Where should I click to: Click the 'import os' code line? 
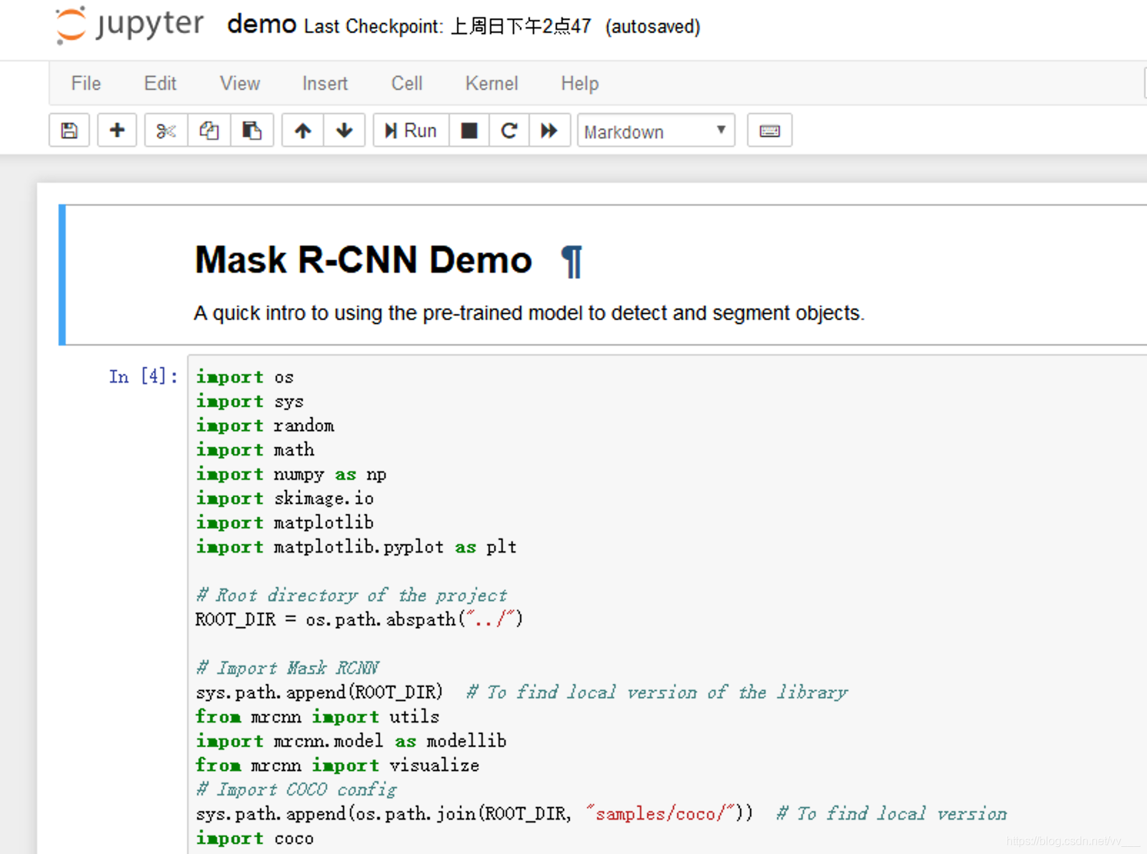click(x=245, y=377)
